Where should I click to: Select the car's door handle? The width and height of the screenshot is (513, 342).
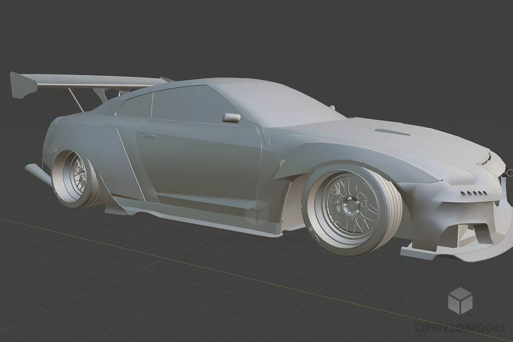(147, 136)
